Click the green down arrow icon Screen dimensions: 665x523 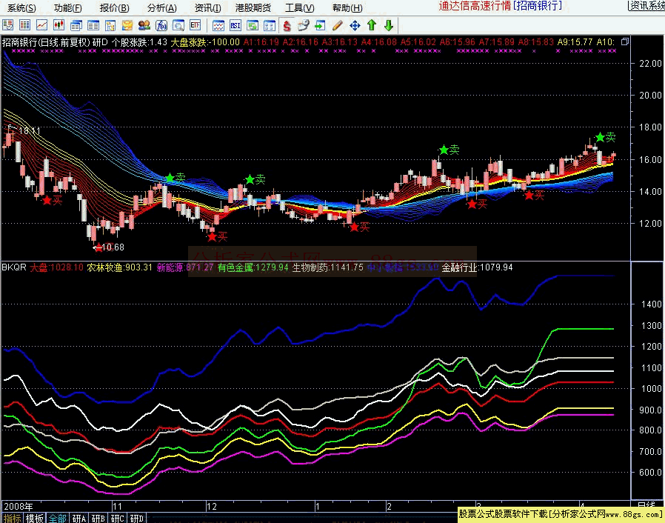click(389, 25)
